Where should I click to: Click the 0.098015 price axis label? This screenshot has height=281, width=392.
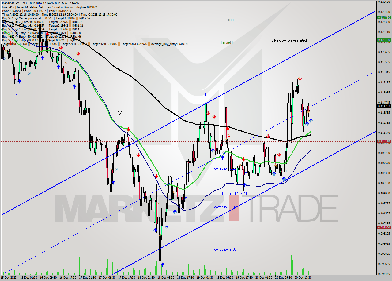point(384,243)
